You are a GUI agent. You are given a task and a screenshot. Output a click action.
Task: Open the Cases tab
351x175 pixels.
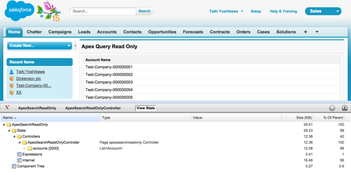pyautogui.click(x=263, y=32)
